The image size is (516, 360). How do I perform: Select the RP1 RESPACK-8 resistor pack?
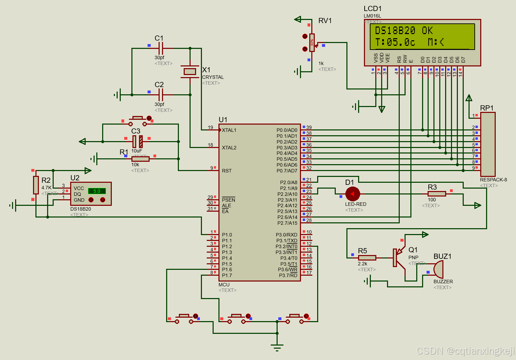point(488,144)
